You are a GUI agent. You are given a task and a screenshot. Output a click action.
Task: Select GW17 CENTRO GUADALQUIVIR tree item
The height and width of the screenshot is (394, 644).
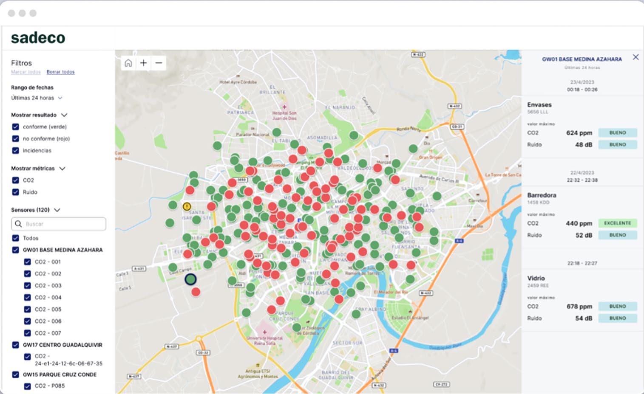[62, 345]
